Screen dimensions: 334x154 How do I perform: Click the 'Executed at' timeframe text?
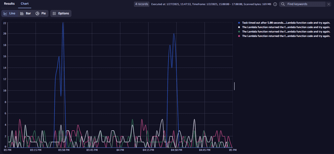point(211,4)
